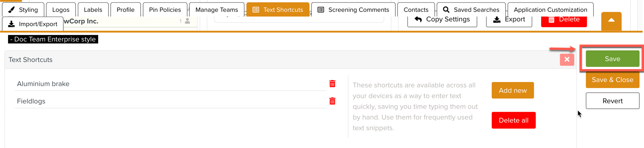Viewport: 644px width, 148px height.
Task: Click Add new to create a shortcut
Action: click(x=512, y=90)
